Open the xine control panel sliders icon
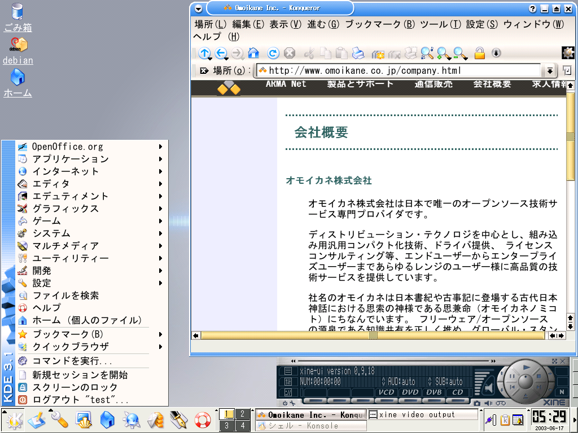Image resolution: width=578 pixels, height=433 pixels. [x=288, y=382]
